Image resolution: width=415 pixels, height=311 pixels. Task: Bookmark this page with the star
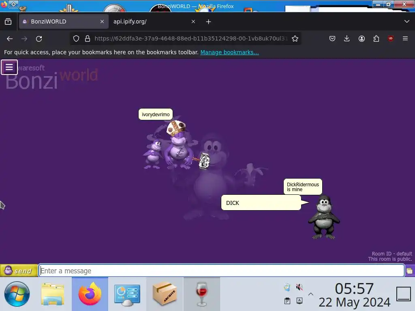tap(295, 38)
